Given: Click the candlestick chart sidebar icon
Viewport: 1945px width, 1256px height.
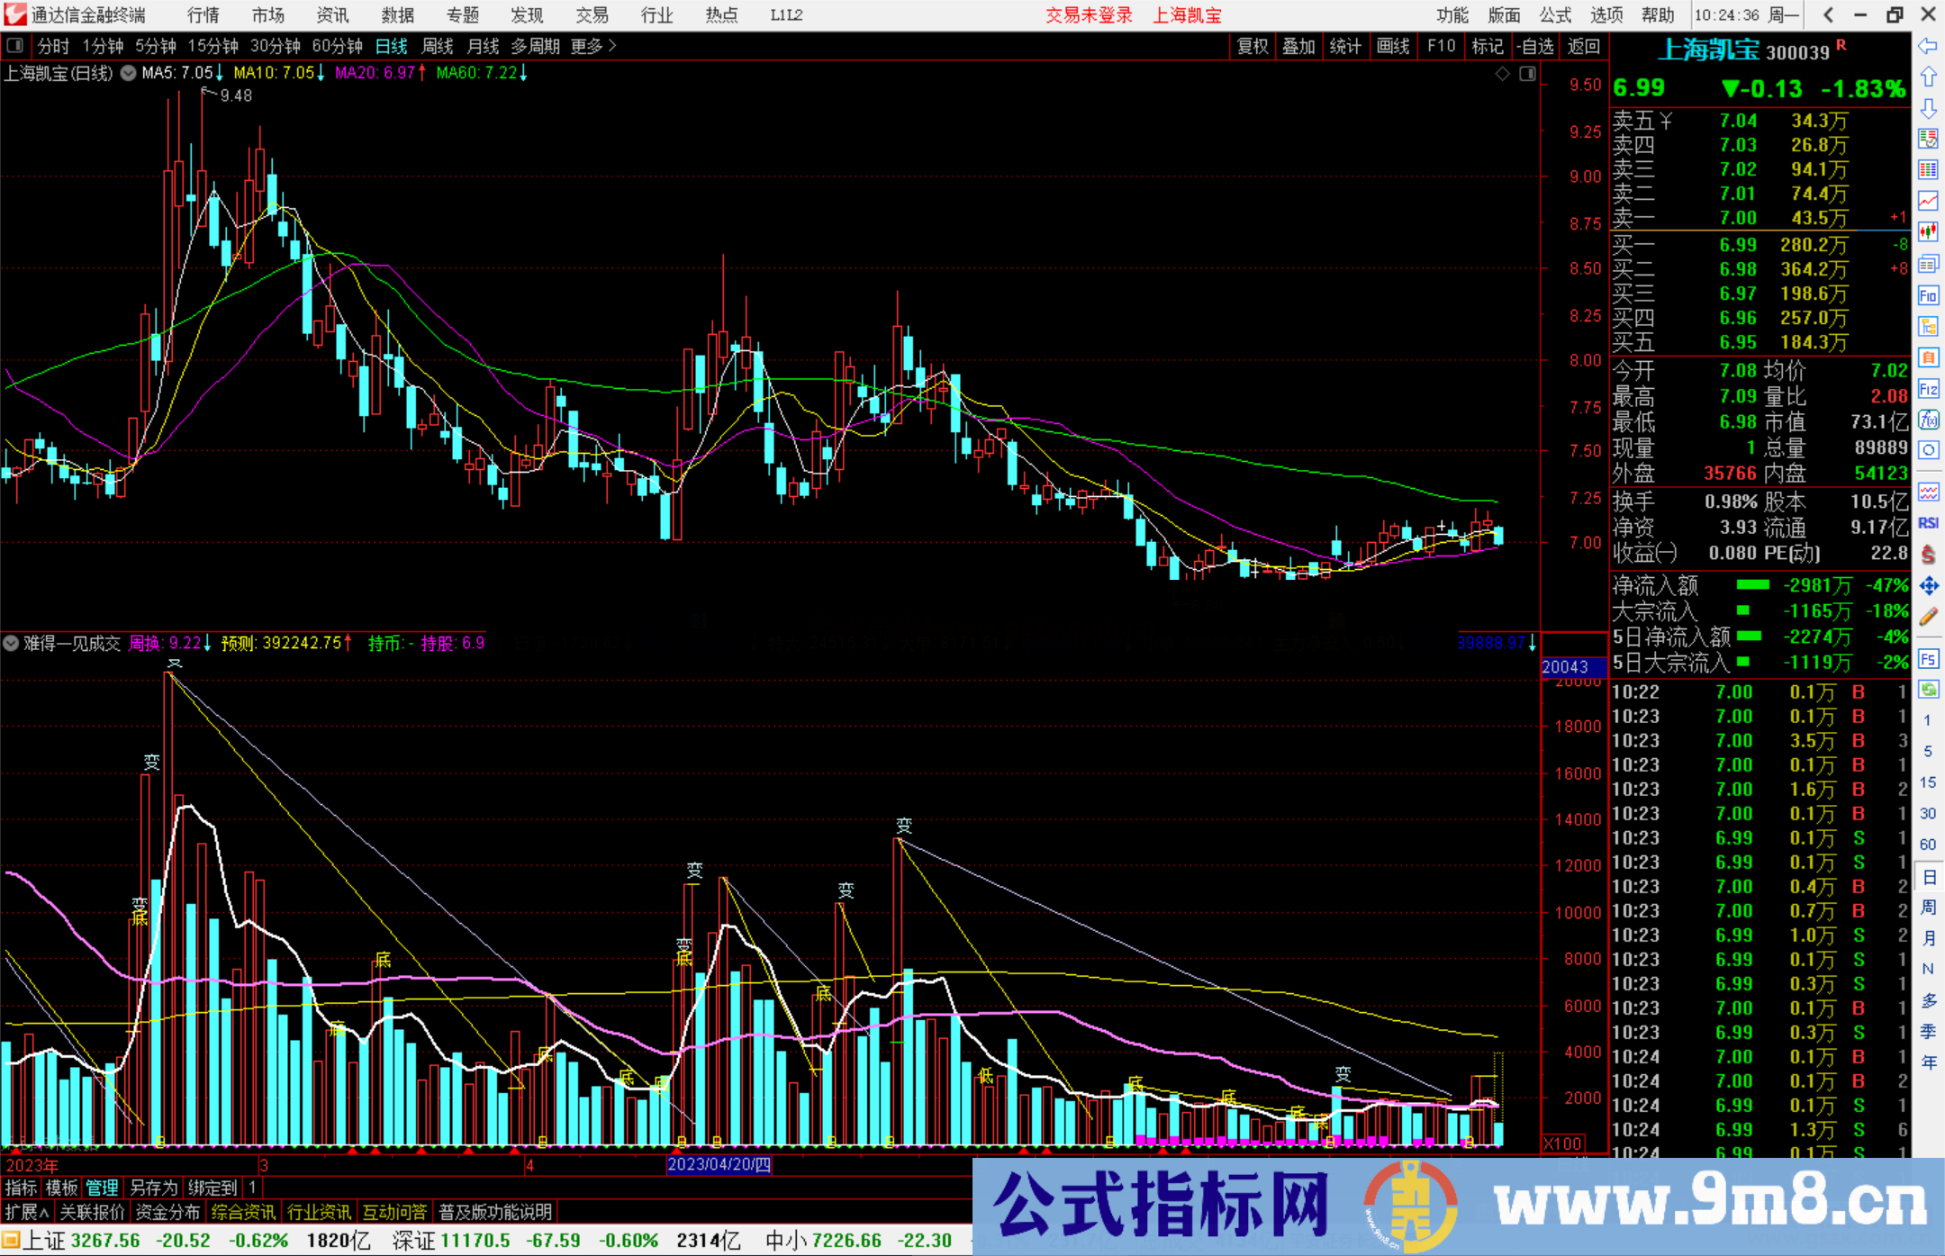Looking at the screenshot, I should click(x=1928, y=232).
